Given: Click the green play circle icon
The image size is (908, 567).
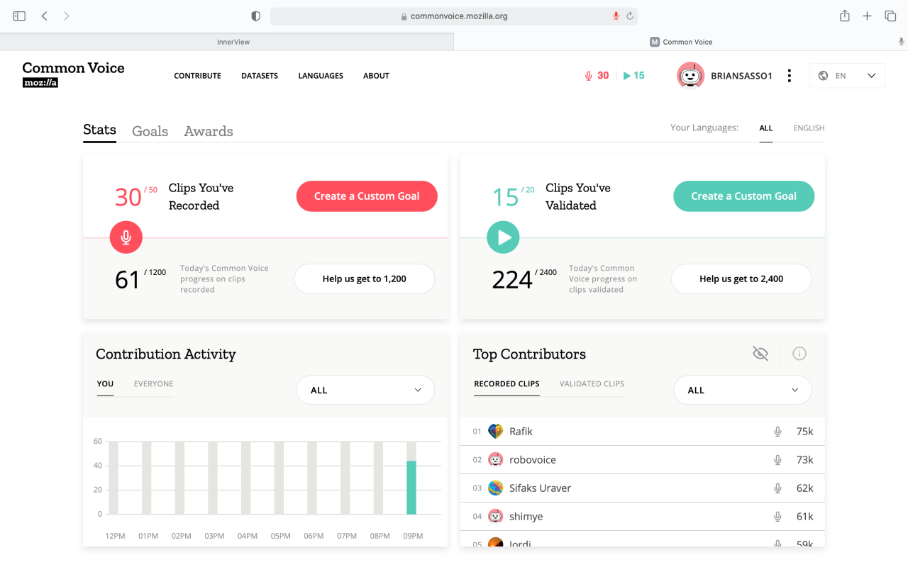Looking at the screenshot, I should pyautogui.click(x=503, y=237).
